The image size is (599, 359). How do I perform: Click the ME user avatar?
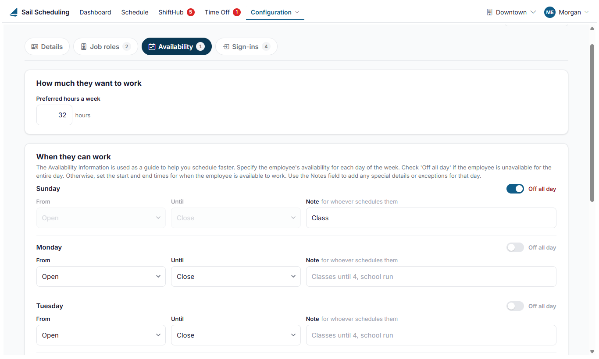tap(550, 12)
